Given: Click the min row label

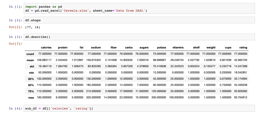Looking at the screenshot, I should [x=32, y=73].
